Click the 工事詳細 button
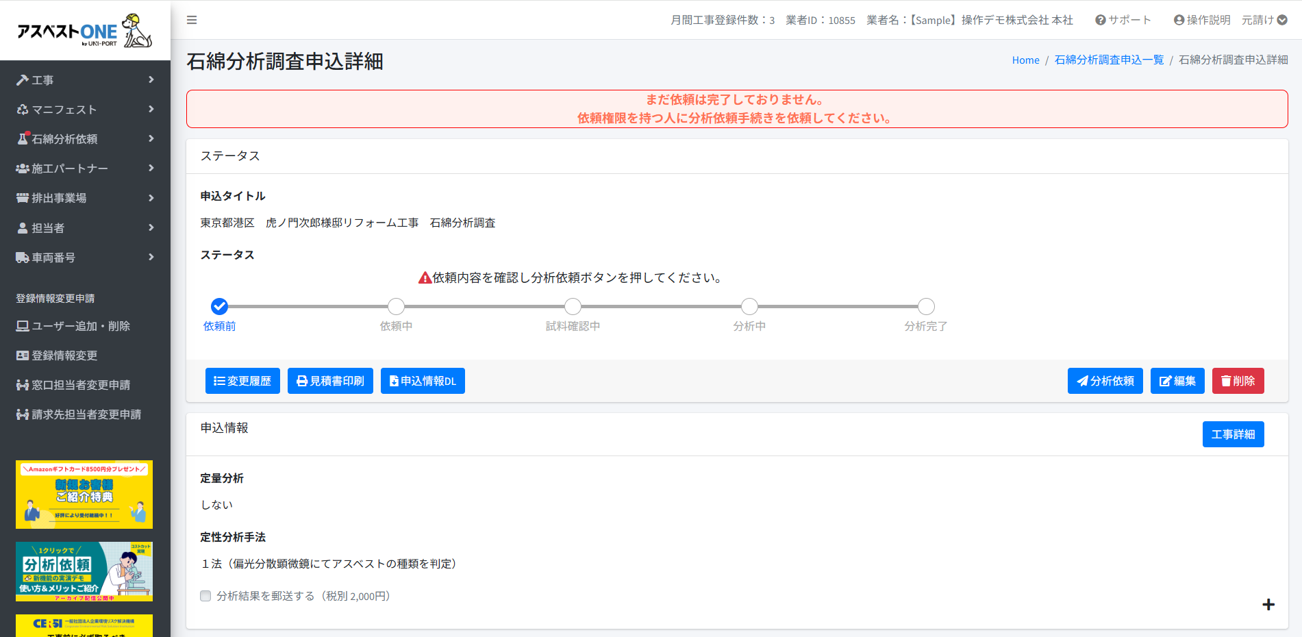Screen dimensions: 1302x637 1233,434
